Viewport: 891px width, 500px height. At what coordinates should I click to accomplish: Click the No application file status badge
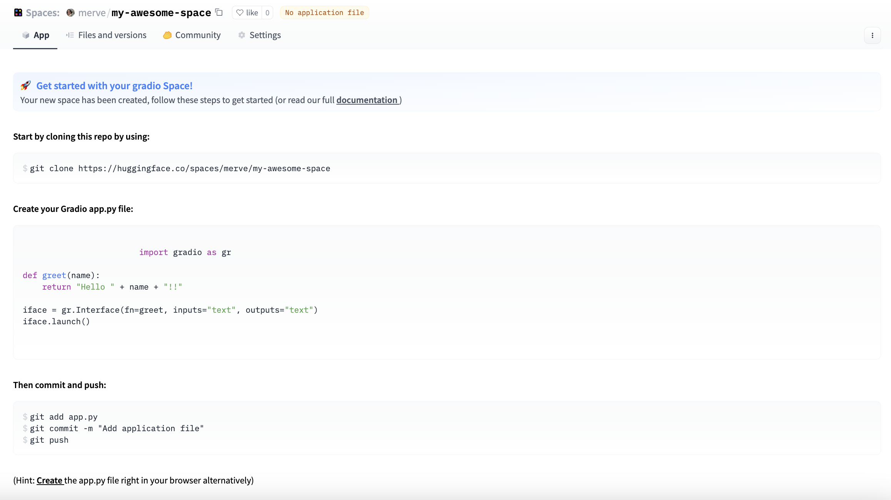[324, 12]
